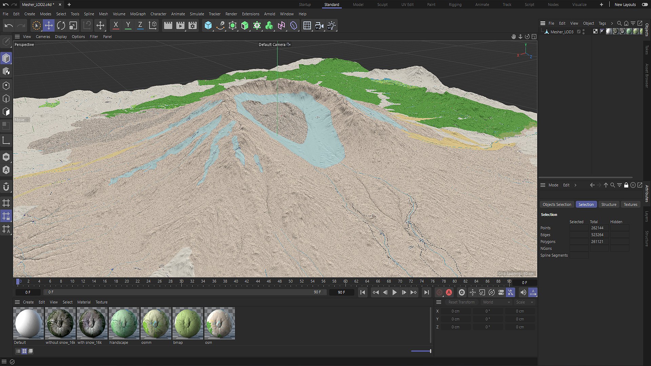This screenshot has width=651, height=366.
Task: Open the Structure attribute tab
Action: [x=609, y=205]
